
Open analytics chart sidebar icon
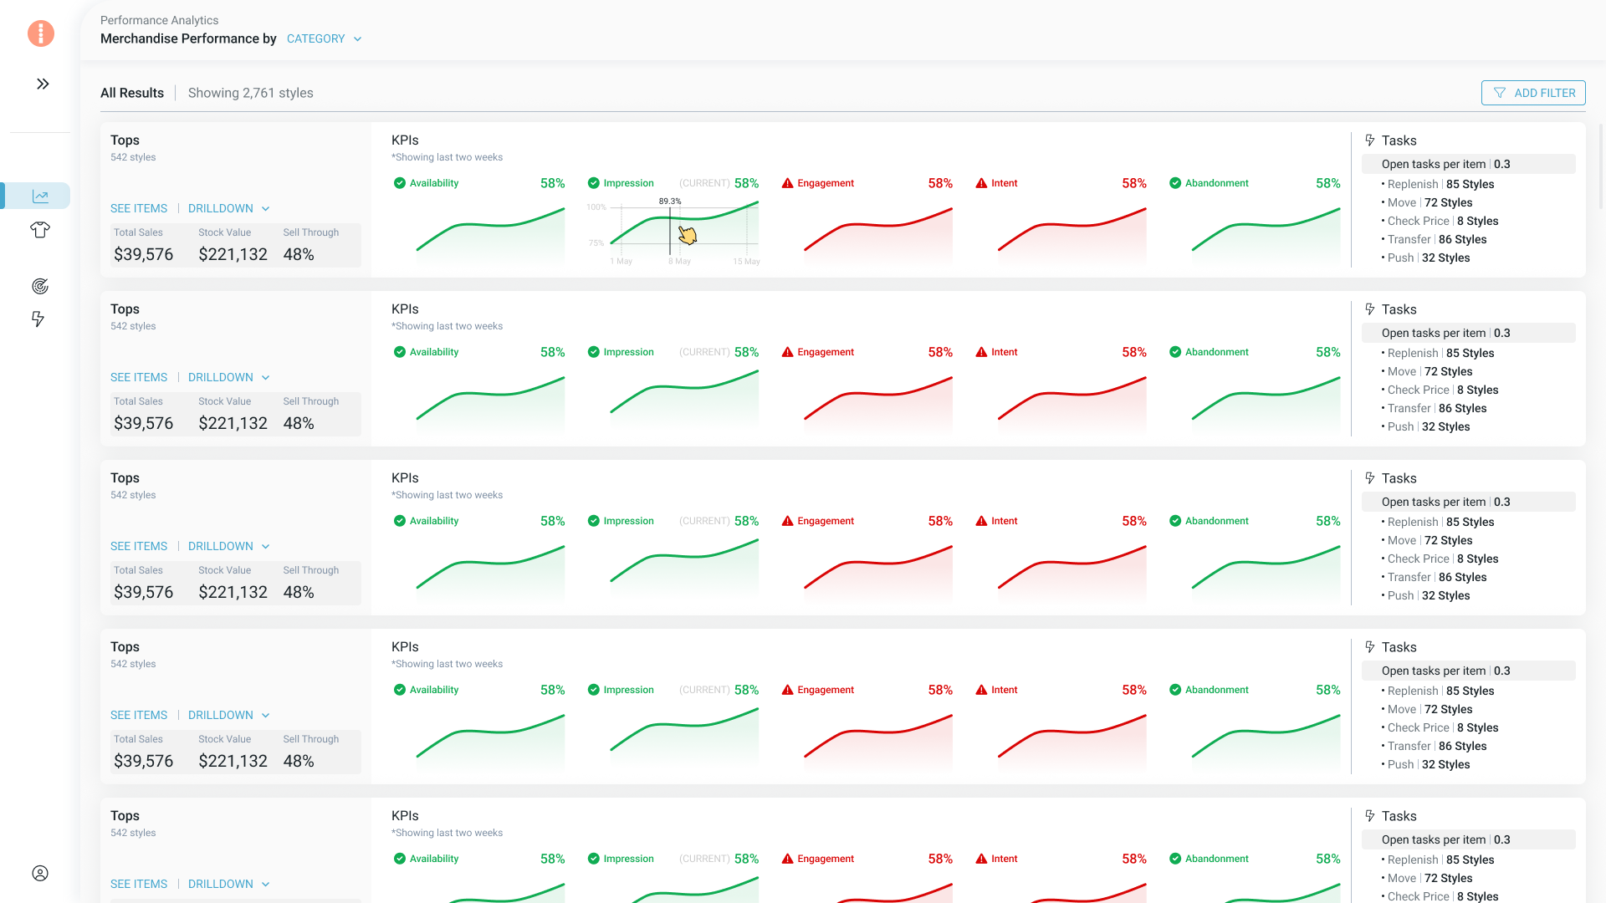(40, 196)
